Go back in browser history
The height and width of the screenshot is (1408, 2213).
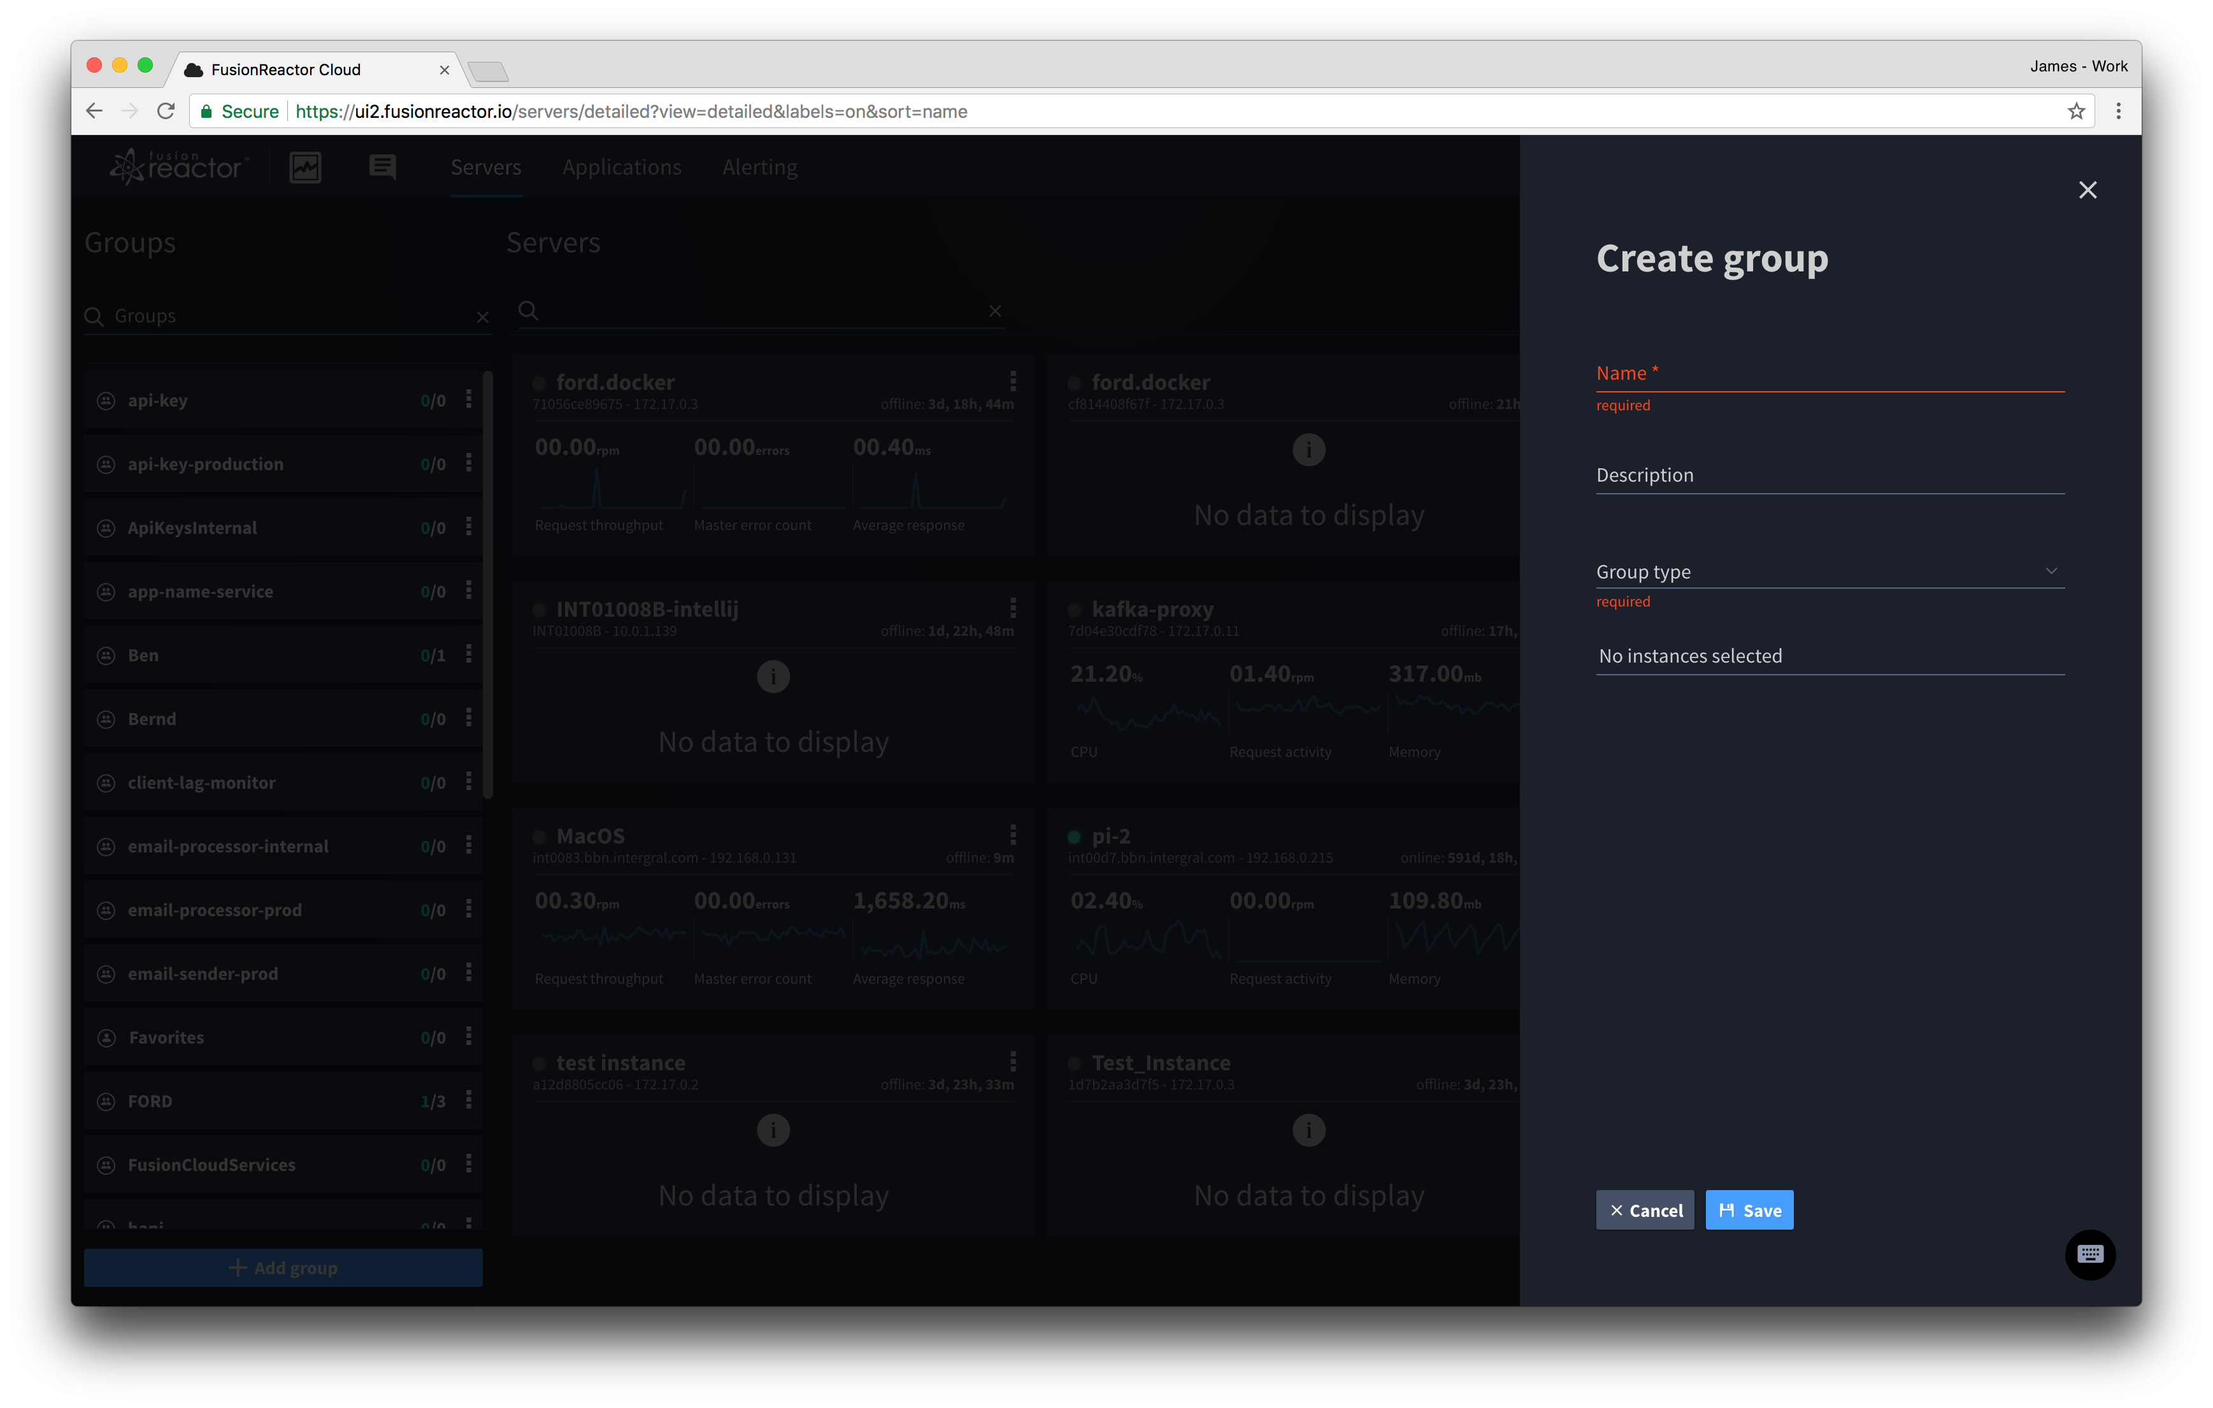click(x=94, y=111)
